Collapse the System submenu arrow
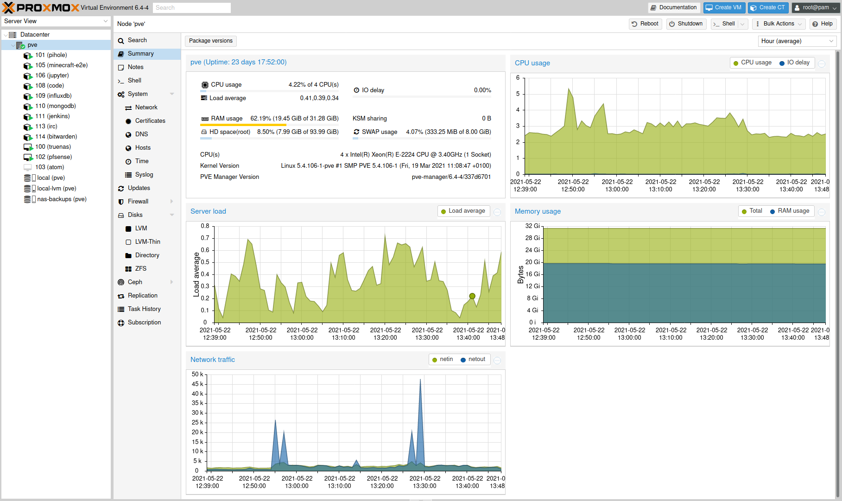Screen dimensions: 842x501 [172, 94]
